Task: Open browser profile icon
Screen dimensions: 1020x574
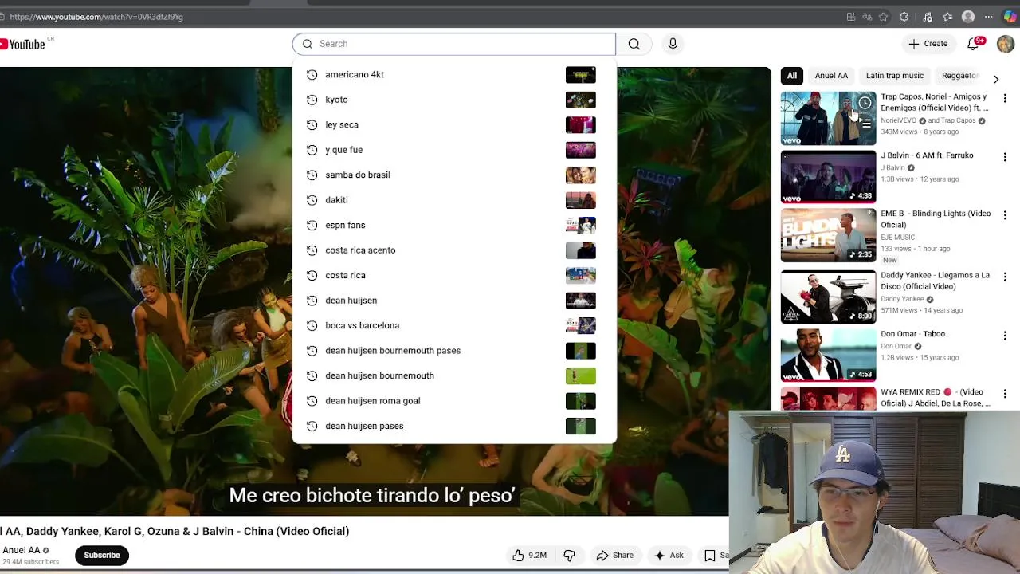Action: [x=968, y=17]
